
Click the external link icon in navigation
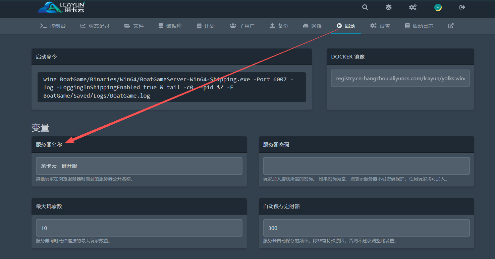tap(451, 26)
